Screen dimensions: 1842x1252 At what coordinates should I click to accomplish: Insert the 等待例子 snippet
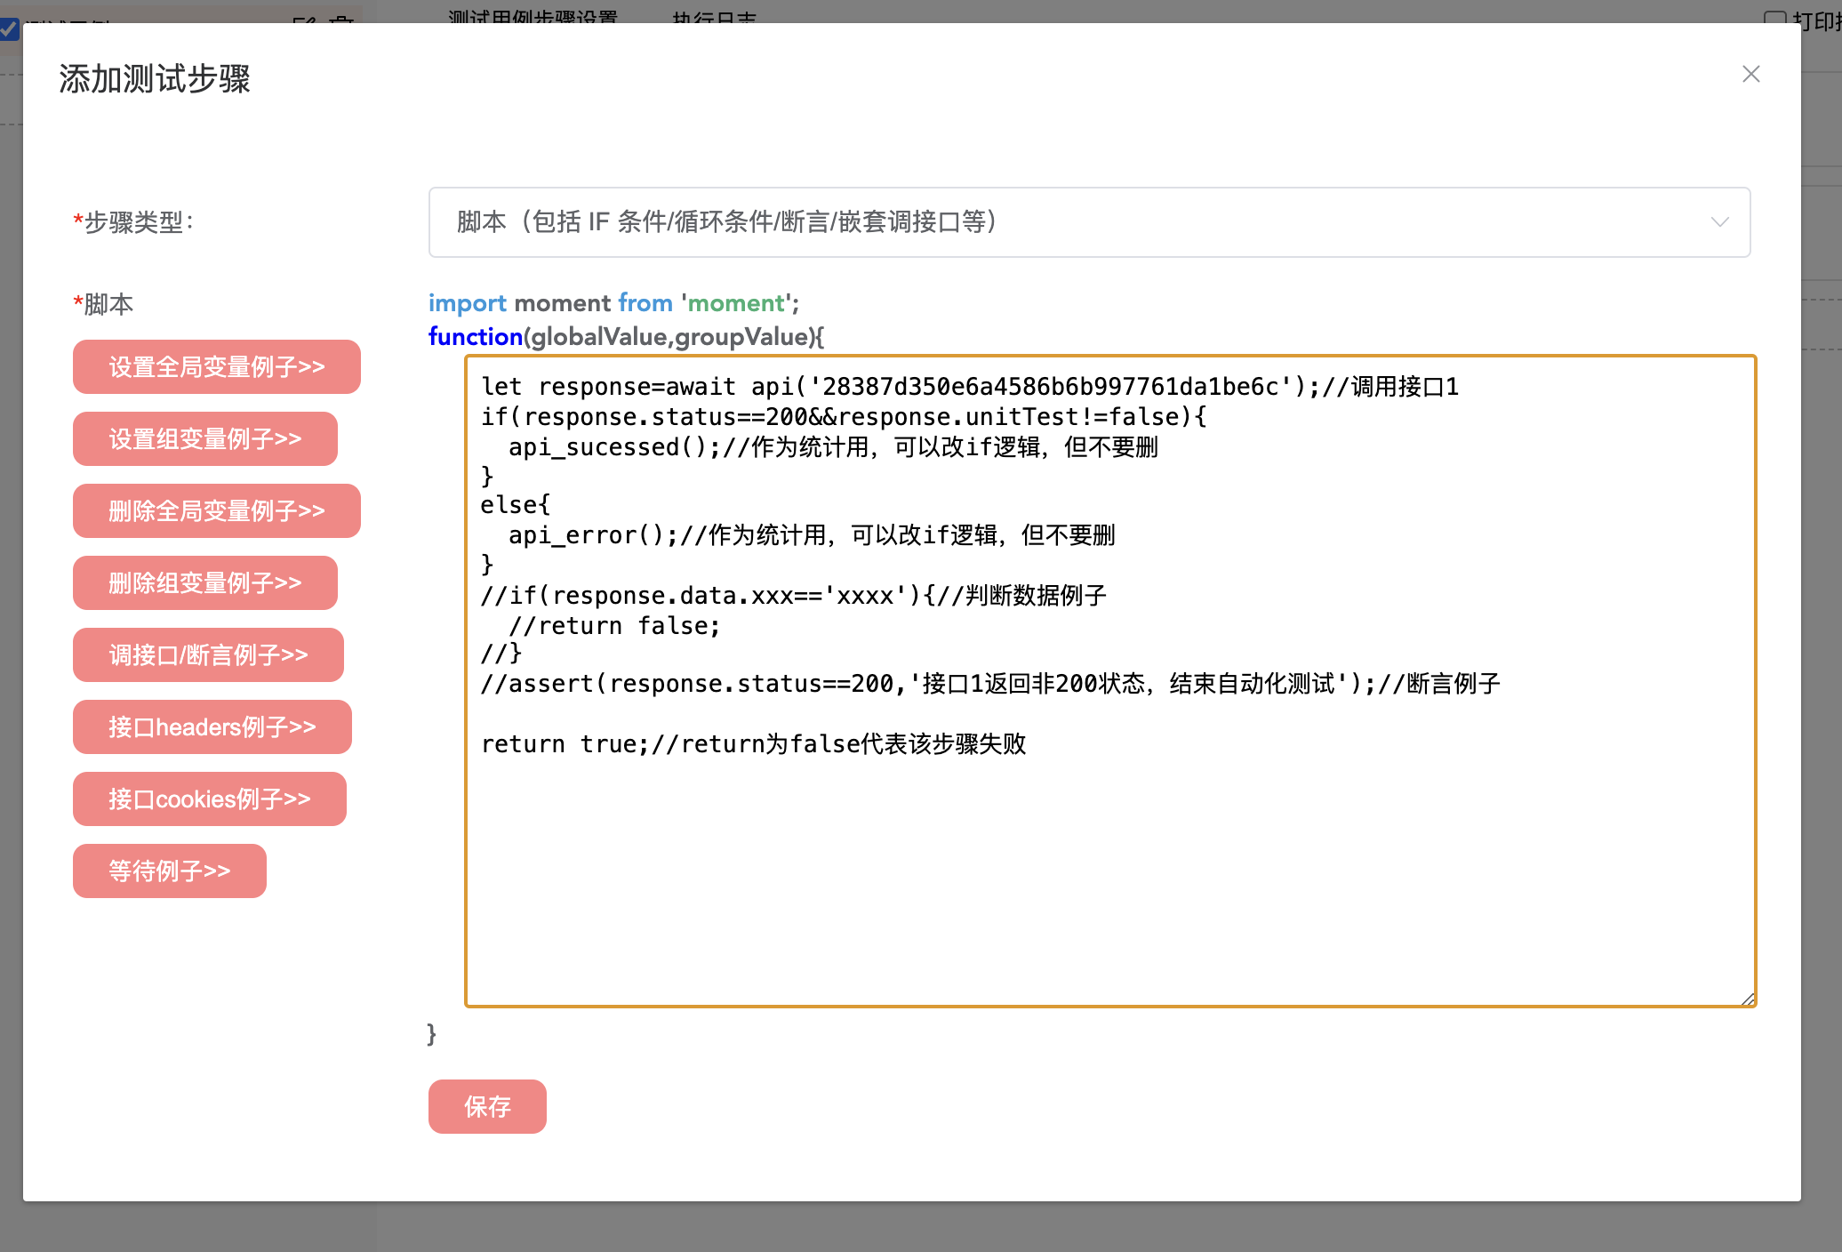coord(170,871)
